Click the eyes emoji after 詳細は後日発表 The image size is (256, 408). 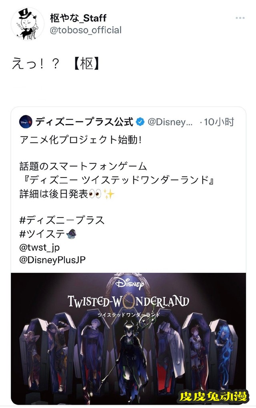(x=95, y=194)
